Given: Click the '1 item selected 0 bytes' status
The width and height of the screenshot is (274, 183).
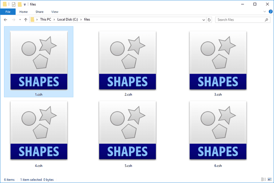Looking at the screenshot, I should [37, 180].
